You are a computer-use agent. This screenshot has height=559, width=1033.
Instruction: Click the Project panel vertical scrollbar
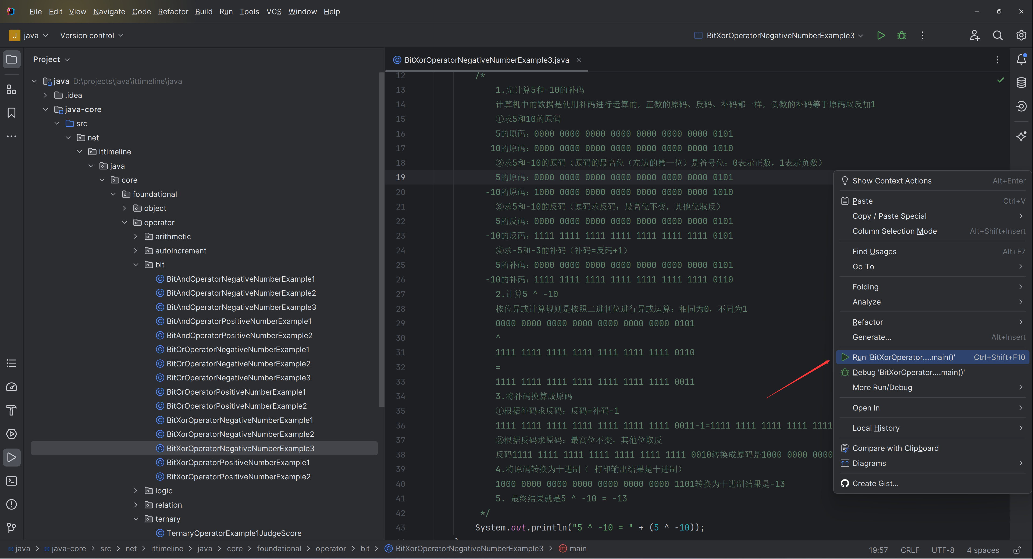coord(381,240)
